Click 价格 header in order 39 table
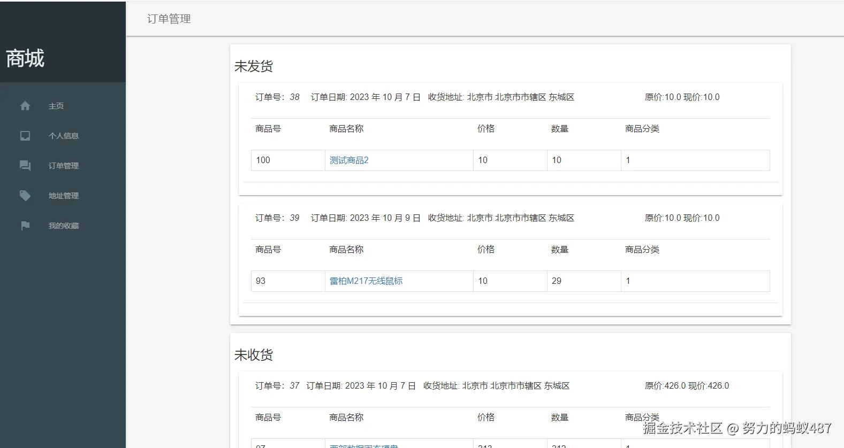 (486, 250)
